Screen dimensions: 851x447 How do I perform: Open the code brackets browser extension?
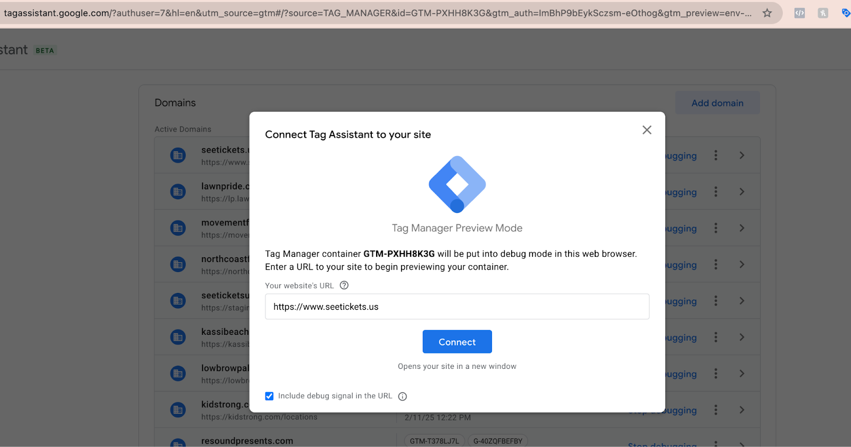tap(799, 13)
